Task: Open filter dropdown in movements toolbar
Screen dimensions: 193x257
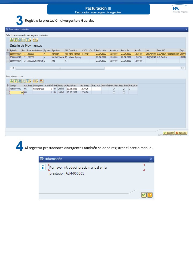Action: click(28, 40)
